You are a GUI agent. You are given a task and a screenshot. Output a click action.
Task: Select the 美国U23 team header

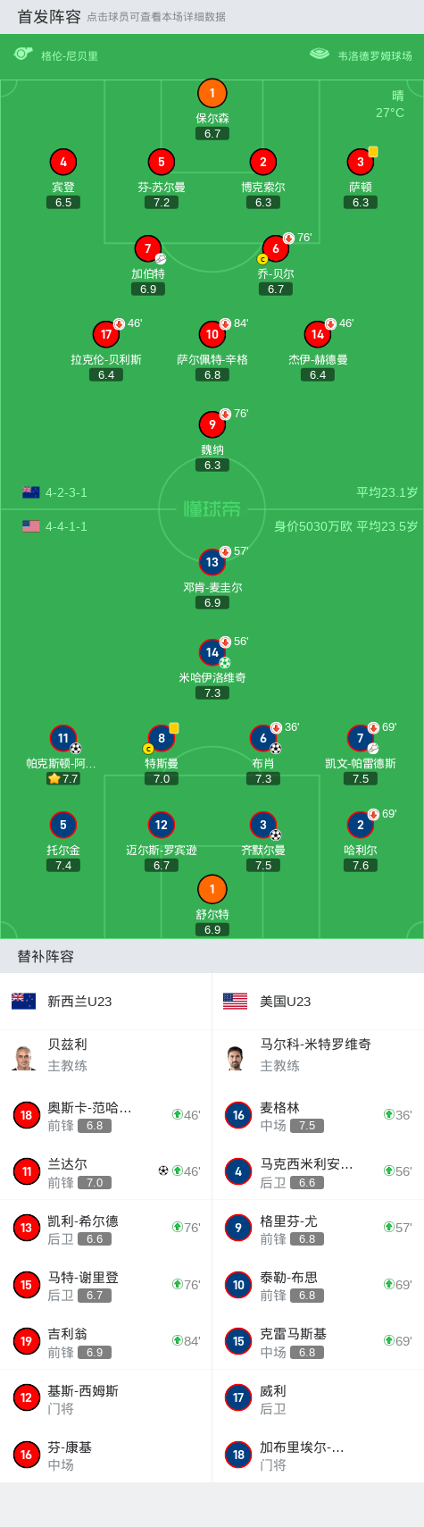pyautogui.click(x=318, y=1001)
